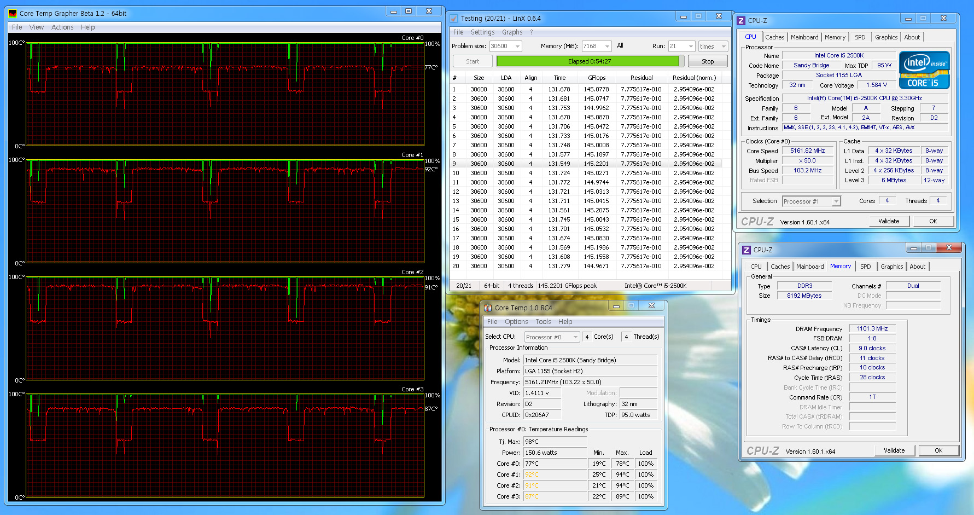Open View menu in Core Temp Grapher
This screenshot has width=974, height=515.
(x=37, y=27)
